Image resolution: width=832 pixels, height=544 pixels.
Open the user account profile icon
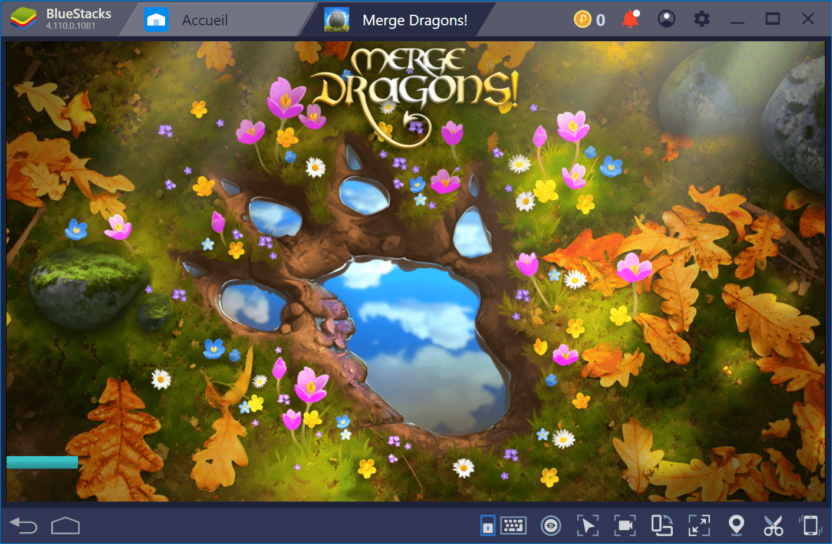point(666,19)
